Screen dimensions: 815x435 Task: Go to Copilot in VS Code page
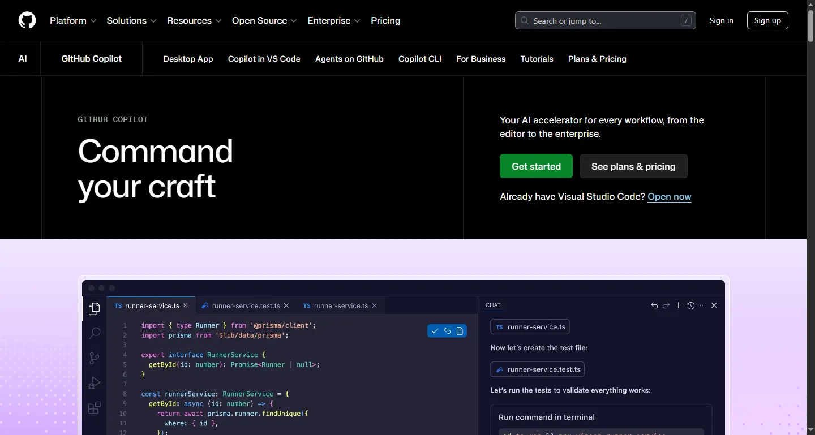(264, 59)
